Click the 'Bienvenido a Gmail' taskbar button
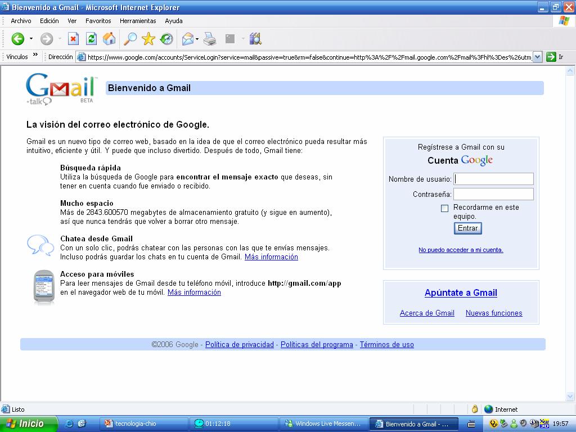Viewport: 576px width, 432px height. click(413, 424)
